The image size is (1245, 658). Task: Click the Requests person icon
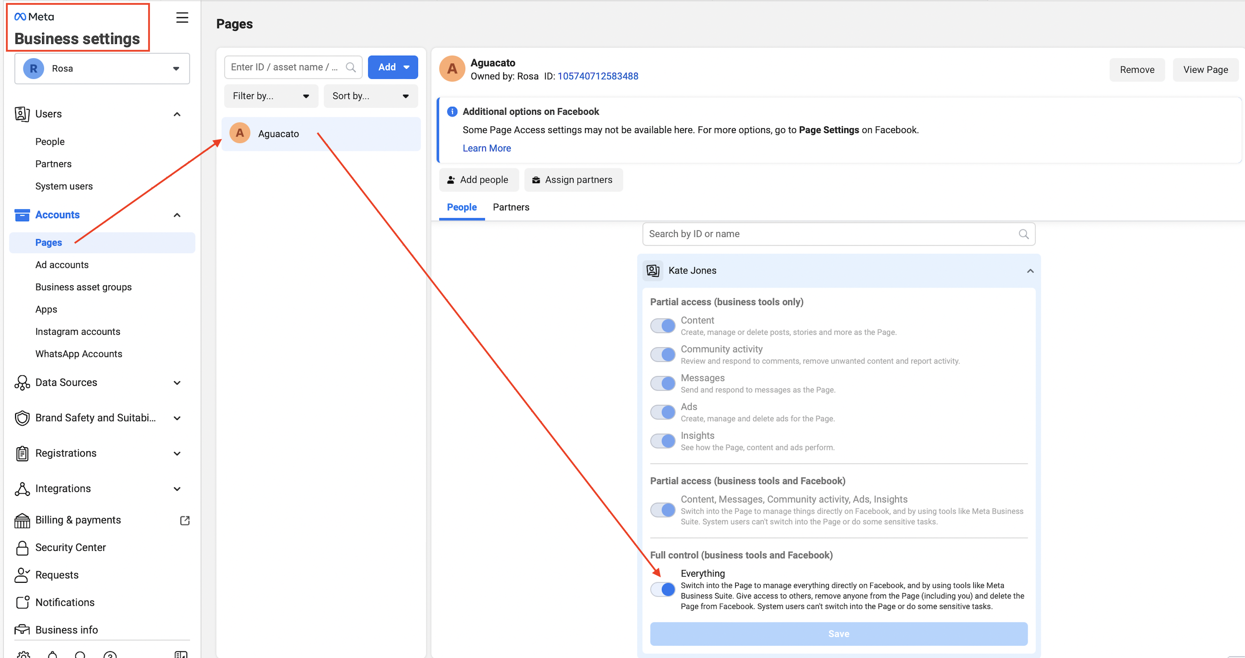pos(22,575)
